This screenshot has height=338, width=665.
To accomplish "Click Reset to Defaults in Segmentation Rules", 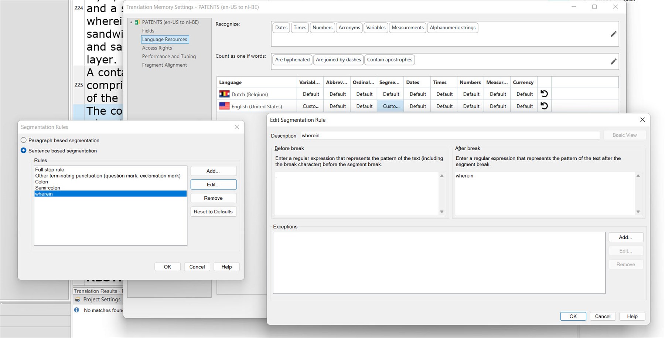I will pos(213,212).
